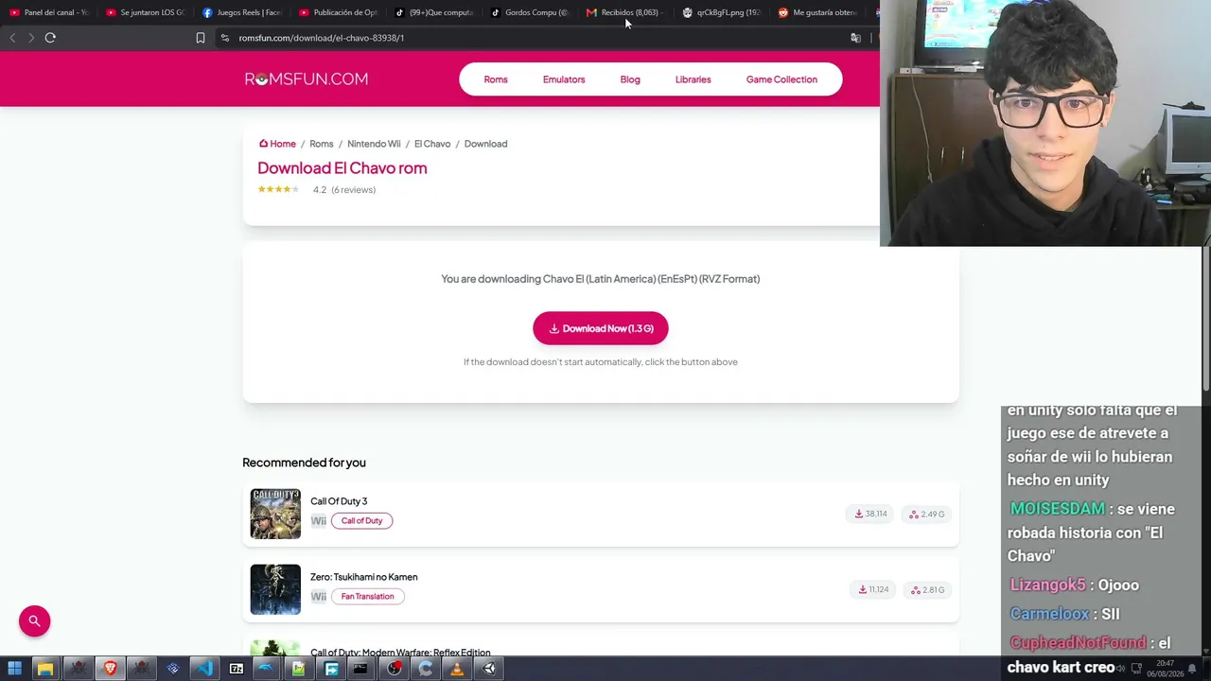The image size is (1211, 681).
Task: Open the notifications bell in system tray
Action: [1193, 669]
